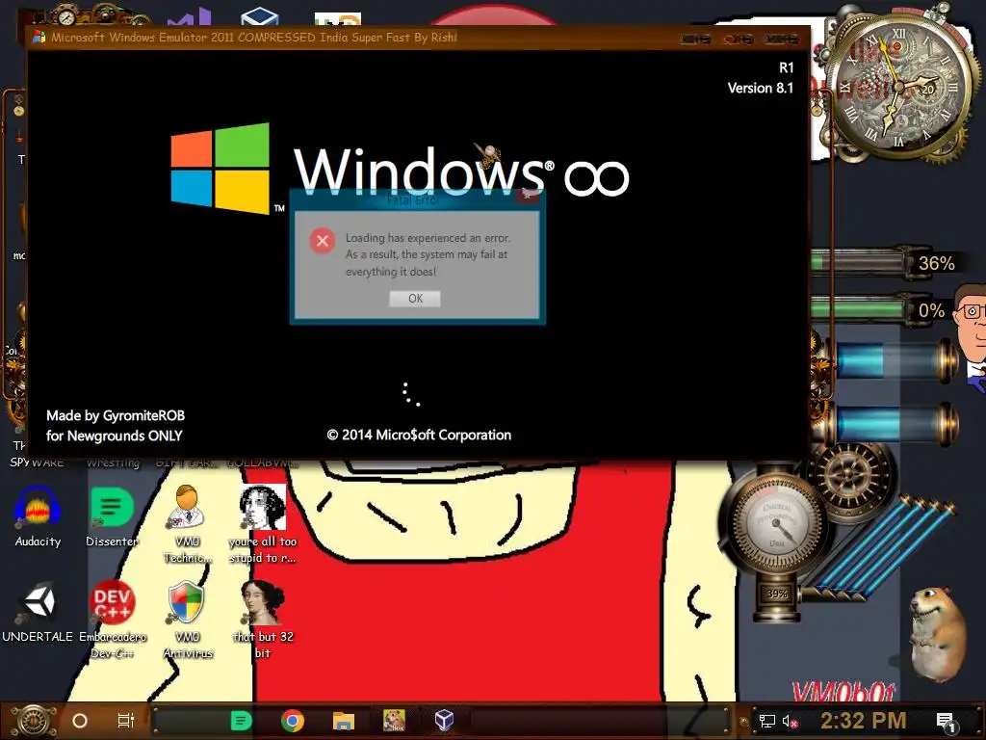Viewport: 986px width, 740px height.
Task: Click the '© 2014 Micro$oft Corporation' text
Action: point(419,435)
